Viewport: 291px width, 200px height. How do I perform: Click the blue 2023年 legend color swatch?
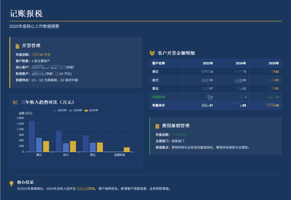(55, 110)
